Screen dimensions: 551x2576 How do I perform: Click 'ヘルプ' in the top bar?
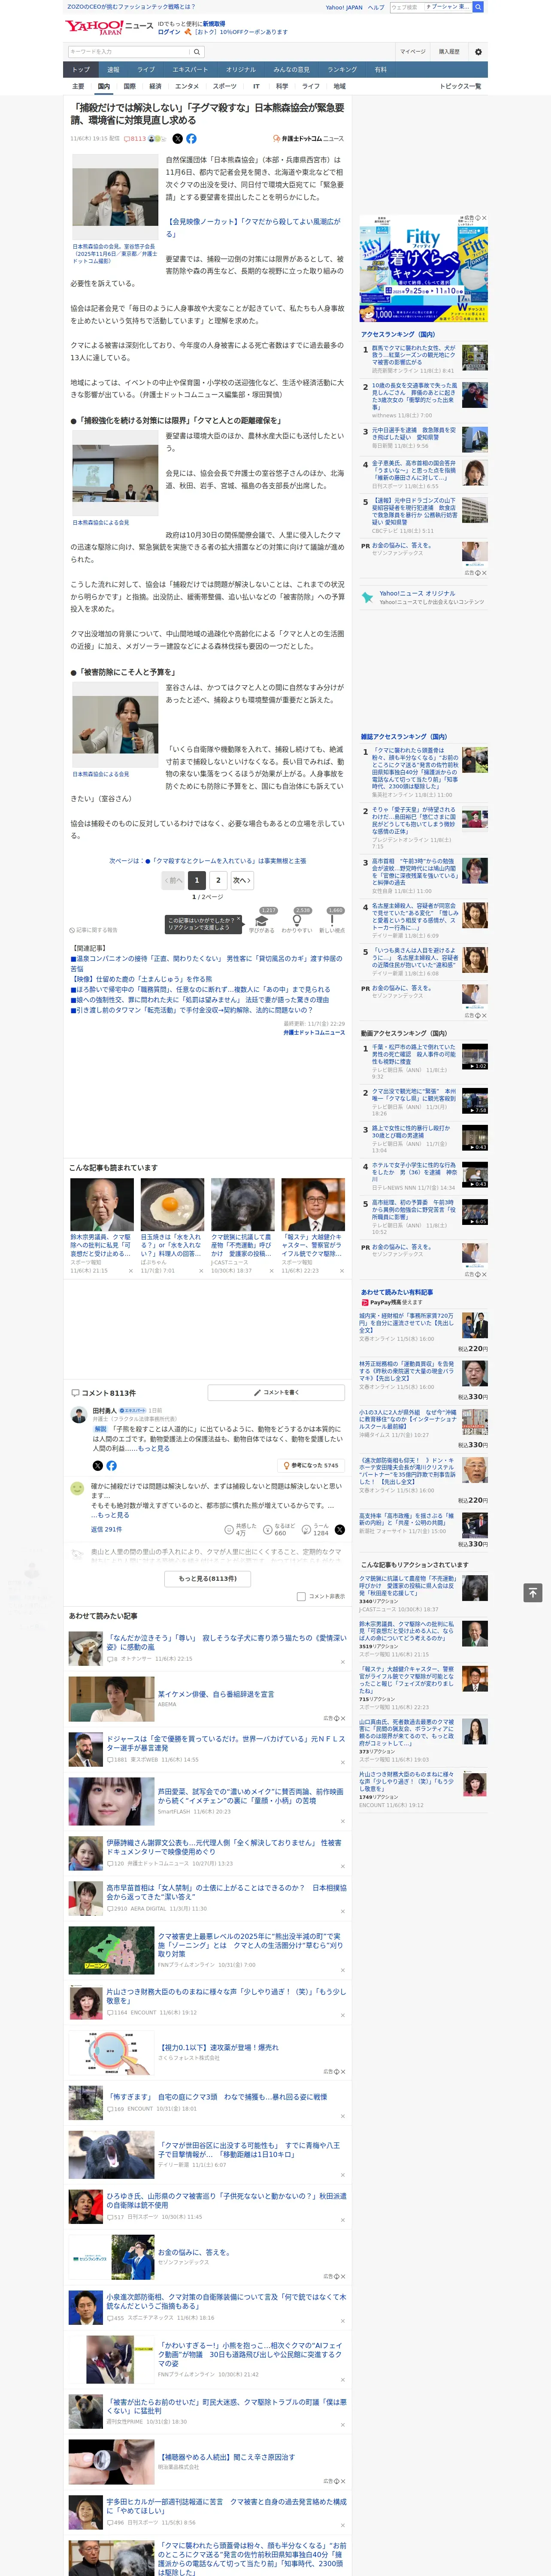pyautogui.click(x=375, y=7)
